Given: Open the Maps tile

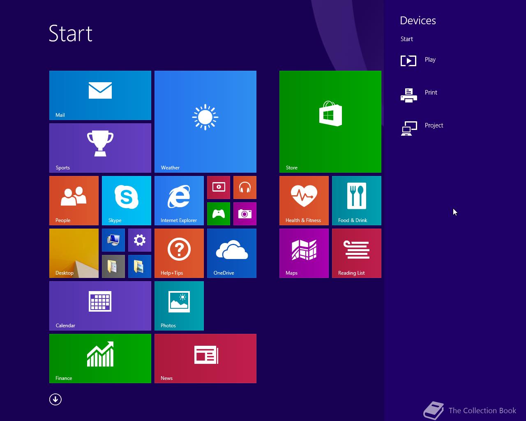Looking at the screenshot, I should point(304,253).
